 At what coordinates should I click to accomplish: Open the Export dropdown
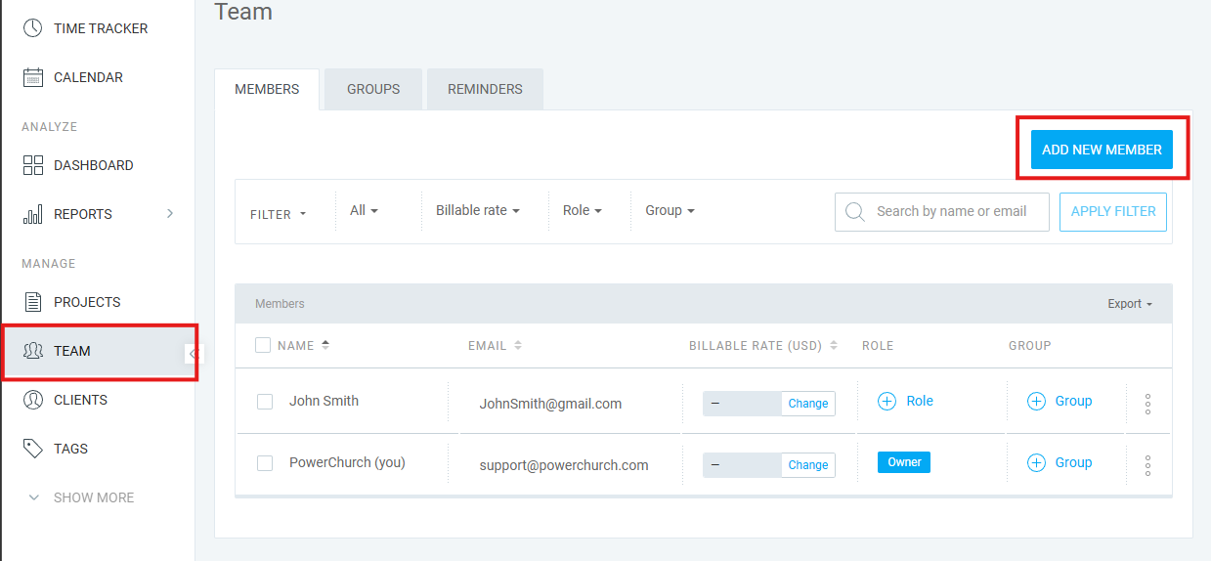(x=1130, y=304)
